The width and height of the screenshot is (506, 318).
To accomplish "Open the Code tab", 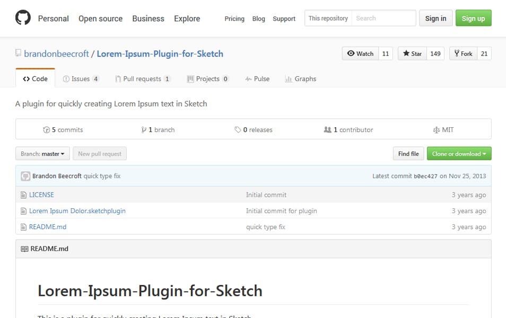I will point(35,78).
